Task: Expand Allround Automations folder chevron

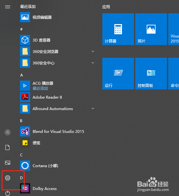Action: coord(93,108)
